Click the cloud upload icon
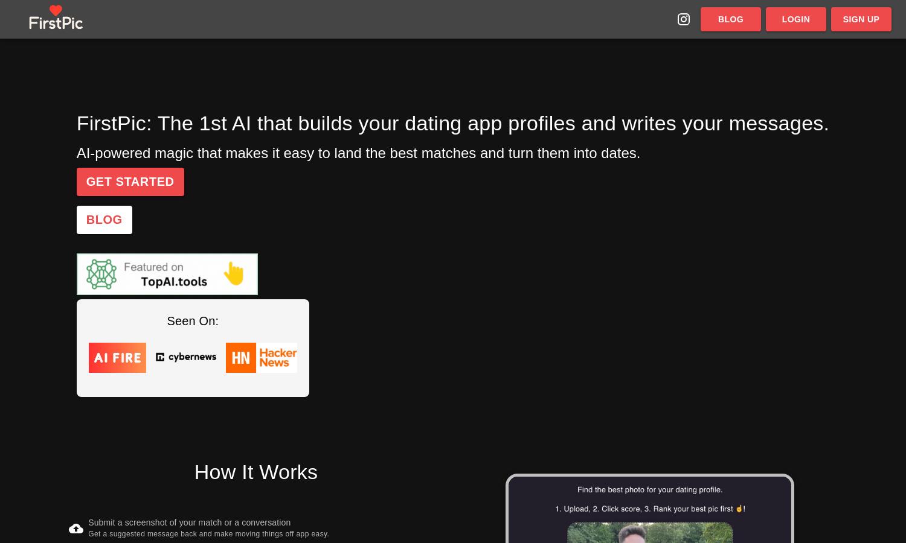 point(76,529)
